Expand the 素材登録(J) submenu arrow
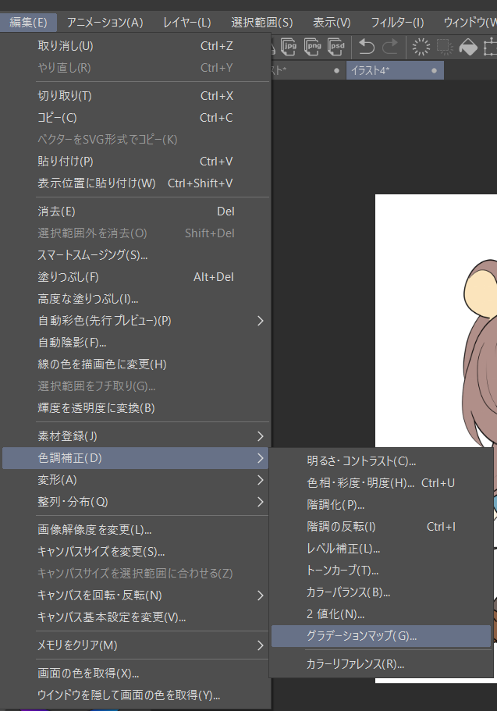Screen dimensions: 497x711 click(x=261, y=436)
